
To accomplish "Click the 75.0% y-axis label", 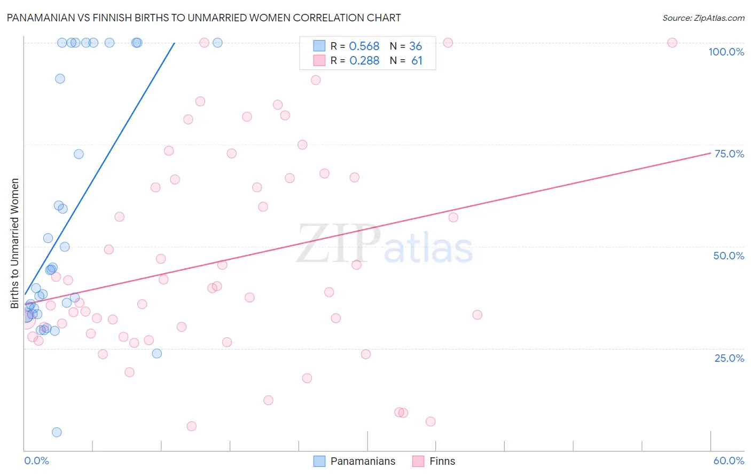I will [729, 154].
